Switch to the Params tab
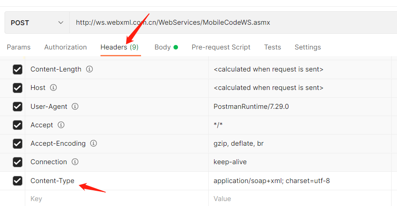Viewport: 397px width, 206px height. pos(19,47)
